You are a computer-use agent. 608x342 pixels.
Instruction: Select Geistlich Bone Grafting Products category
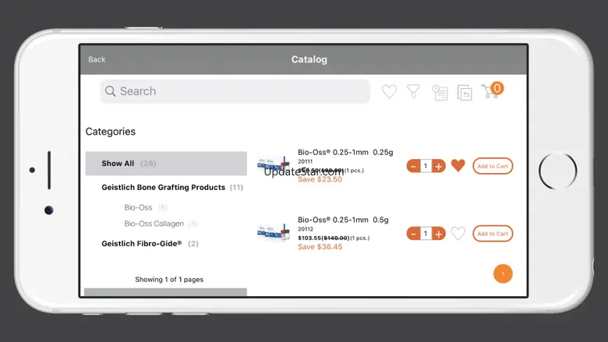pyautogui.click(x=172, y=188)
